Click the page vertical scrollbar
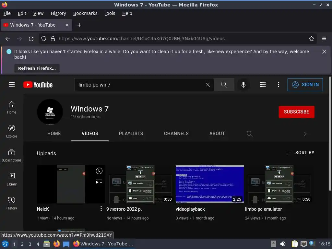Viewport: 332px width, 249px height. pyautogui.click(x=330, y=134)
